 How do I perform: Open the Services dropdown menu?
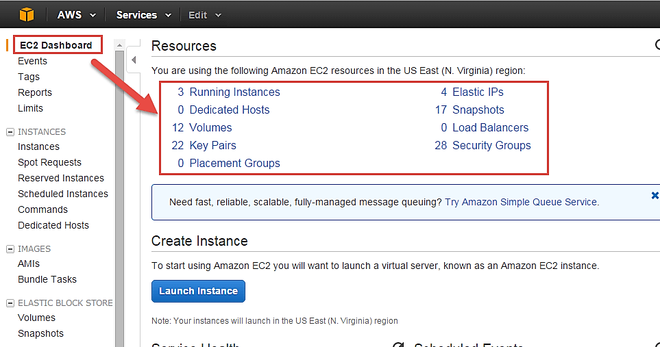[145, 14]
